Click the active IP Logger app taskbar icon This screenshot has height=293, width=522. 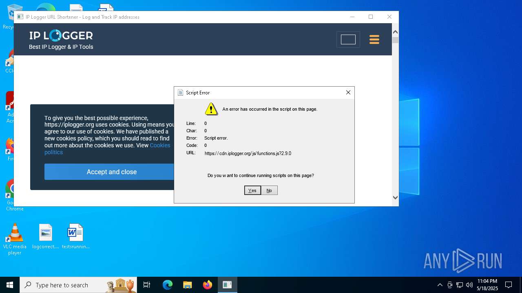(227, 285)
